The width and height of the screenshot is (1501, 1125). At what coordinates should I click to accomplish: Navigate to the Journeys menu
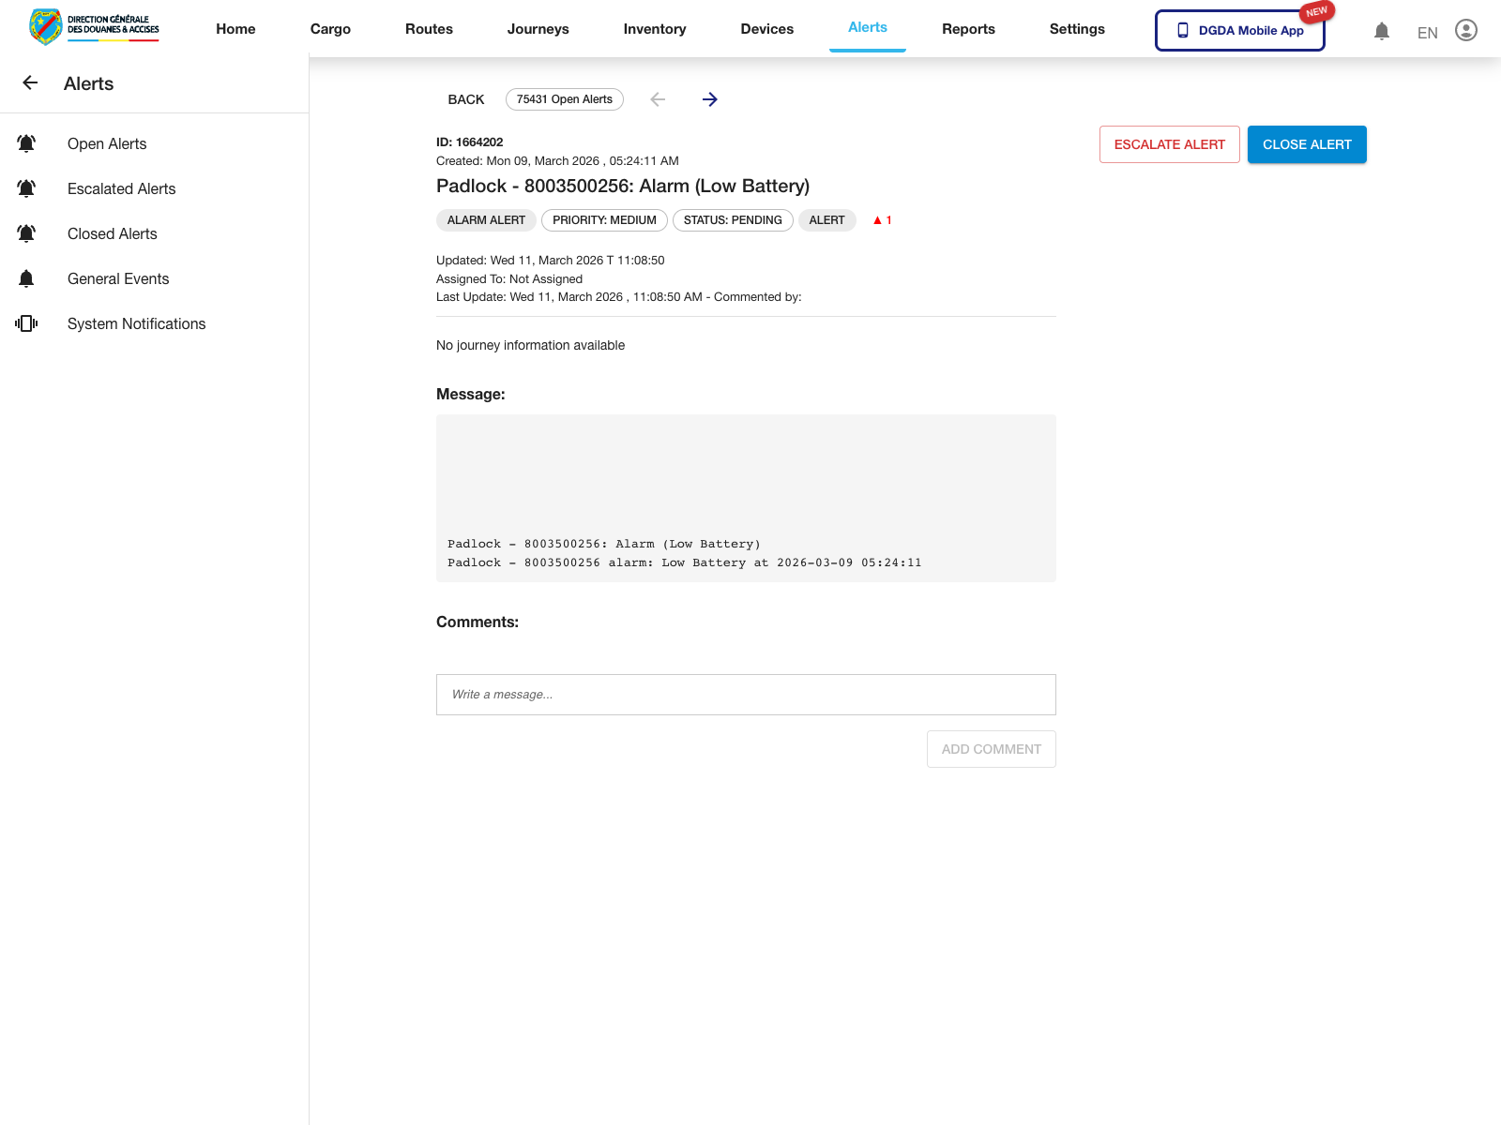tap(538, 28)
